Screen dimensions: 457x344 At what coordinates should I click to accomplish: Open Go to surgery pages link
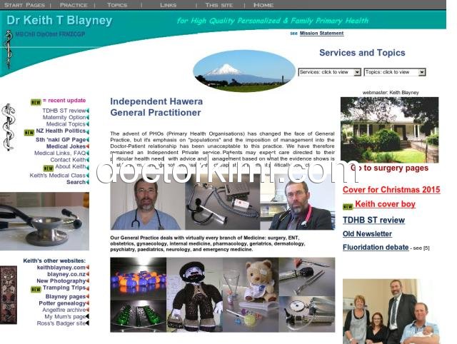389,168
